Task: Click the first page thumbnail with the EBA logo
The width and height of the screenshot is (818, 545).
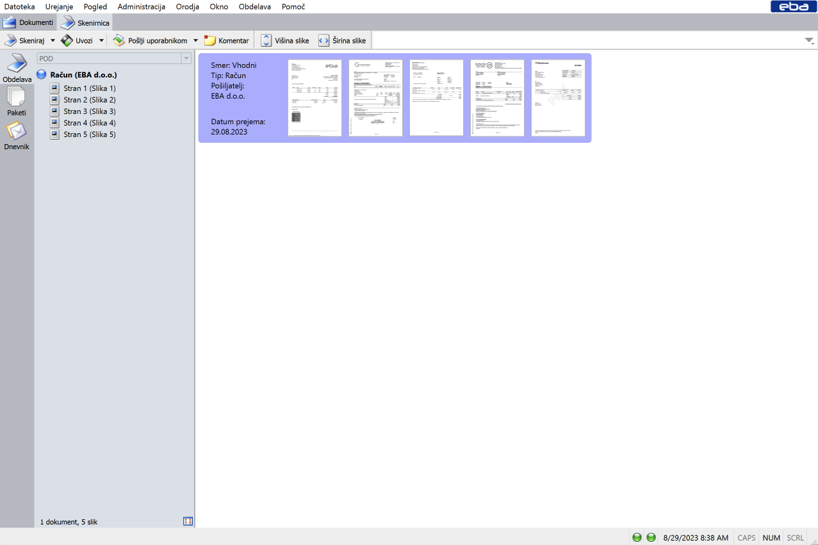Action: coord(315,98)
